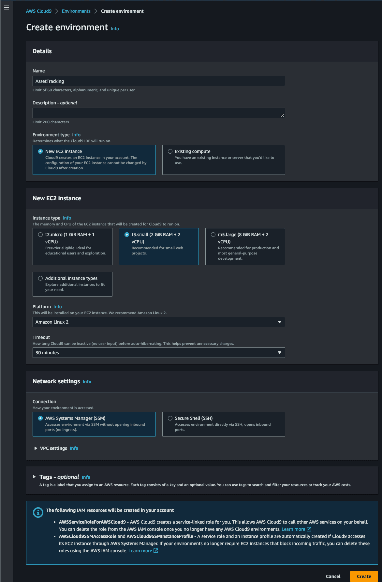Viewport: 382px width, 582px height.
Task: Click Info next to Create environment heading
Action: 115,29
